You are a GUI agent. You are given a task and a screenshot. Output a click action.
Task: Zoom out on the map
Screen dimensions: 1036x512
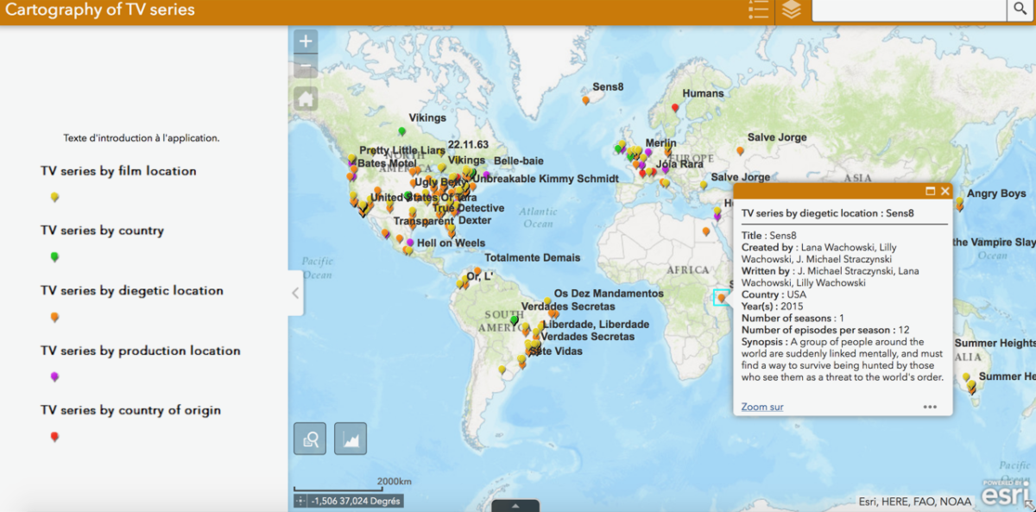click(x=306, y=66)
